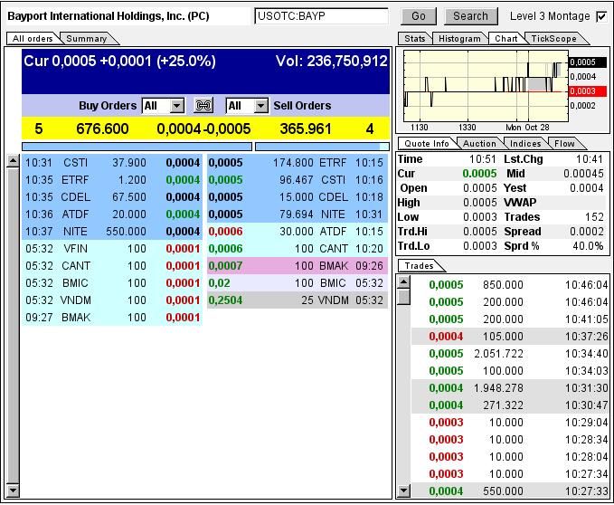614x505 pixels.
Task: Open the Buy Orders All dropdown
Action: (164, 105)
